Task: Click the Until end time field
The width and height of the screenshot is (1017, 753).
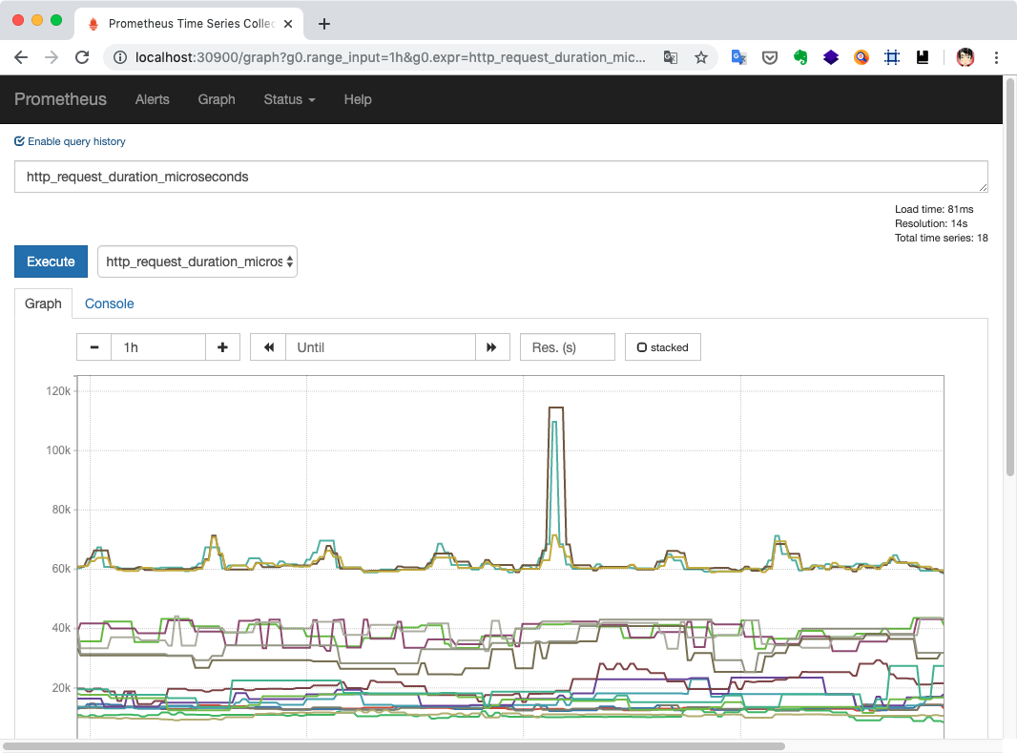Action: coord(381,347)
